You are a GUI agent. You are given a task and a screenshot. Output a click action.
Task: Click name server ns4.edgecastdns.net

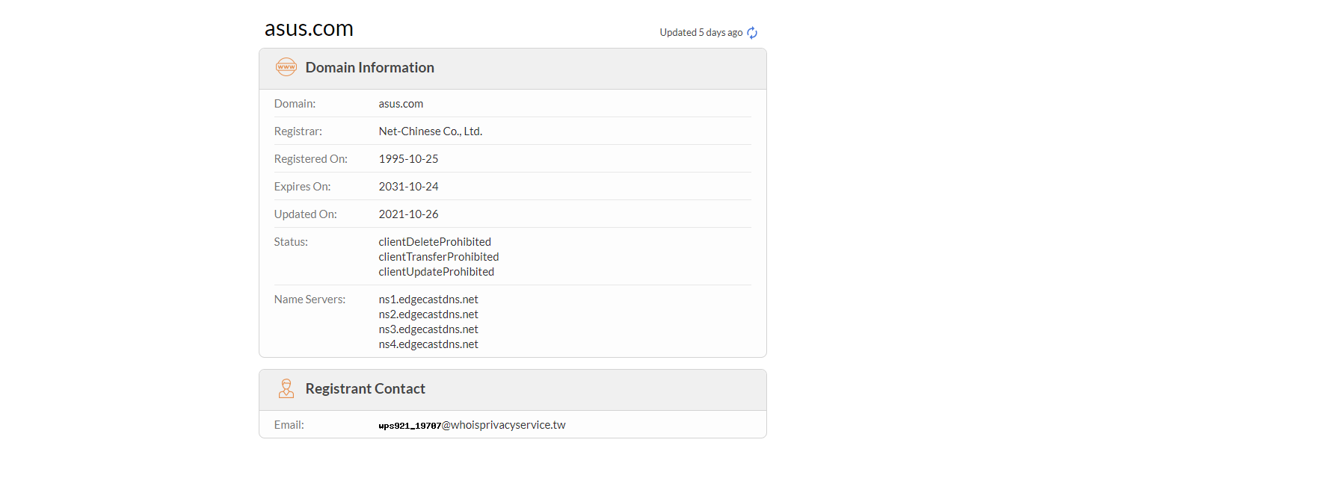[428, 344]
